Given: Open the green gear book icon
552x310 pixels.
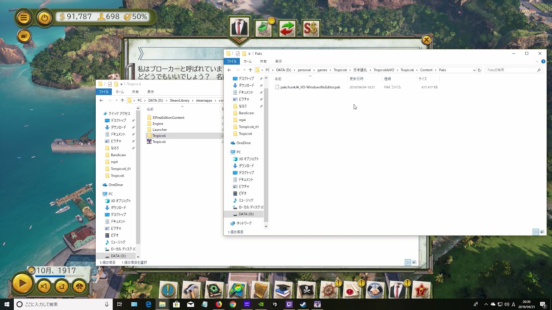Looking at the screenshot, I should pos(214,290).
